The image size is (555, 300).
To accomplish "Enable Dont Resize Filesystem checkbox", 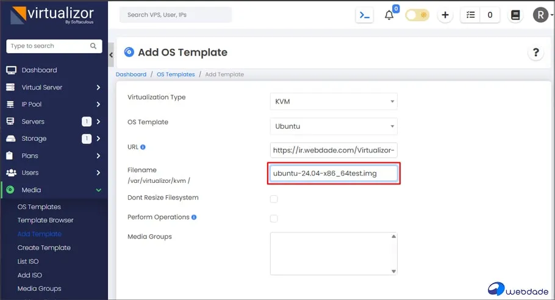I will (x=274, y=199).
